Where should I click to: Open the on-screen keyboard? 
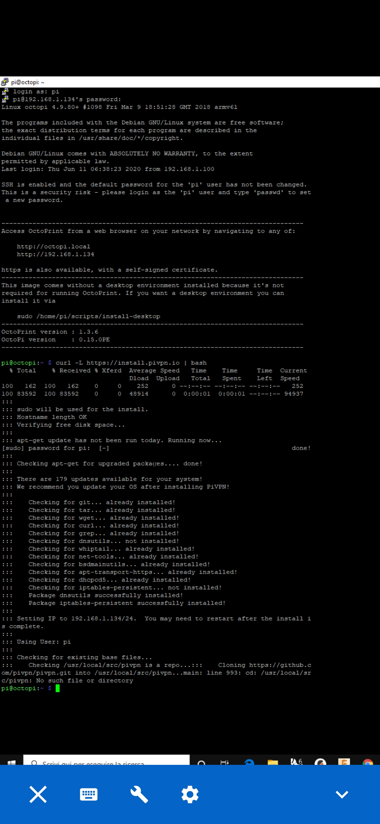pyautogui.click(x=89, y=794)
